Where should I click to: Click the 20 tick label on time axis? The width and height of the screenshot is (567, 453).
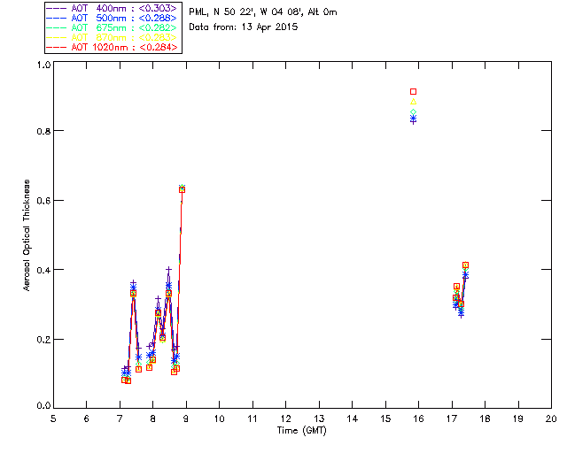point(551,418)
